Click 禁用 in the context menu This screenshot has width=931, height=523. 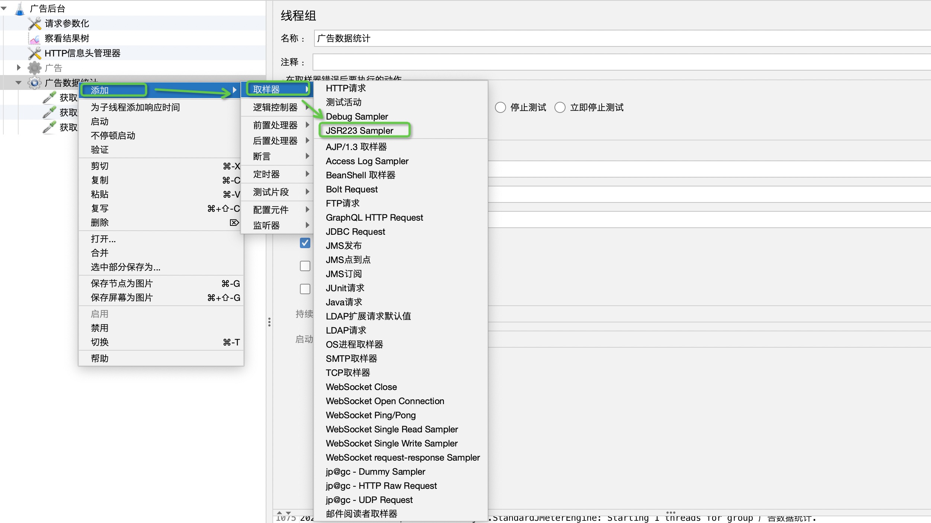tap(99, 328)
